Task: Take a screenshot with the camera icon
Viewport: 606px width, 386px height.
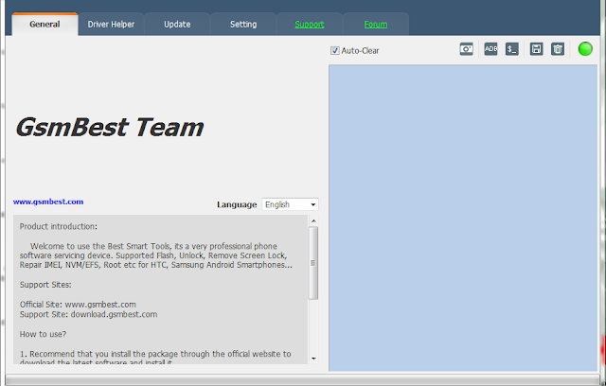Action: click(467, 49)
